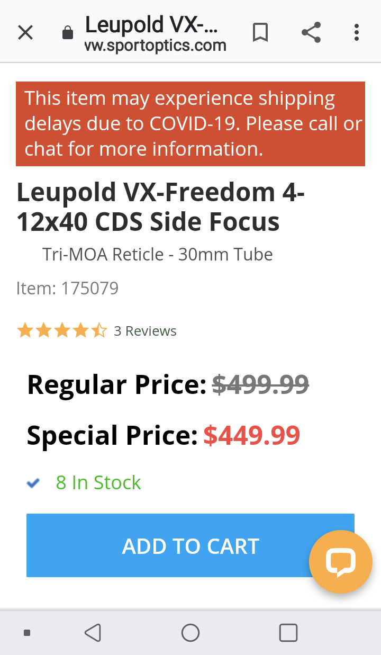This screenshot has height=655, width=381.
Task: Tap the Android home circle button
Action: tap(190, 632)
